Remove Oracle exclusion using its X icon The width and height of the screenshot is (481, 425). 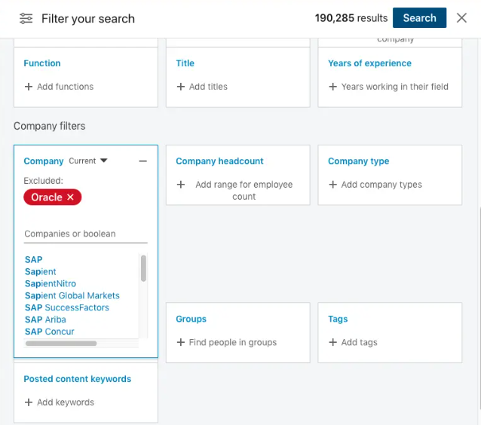(x=70, y=197)
